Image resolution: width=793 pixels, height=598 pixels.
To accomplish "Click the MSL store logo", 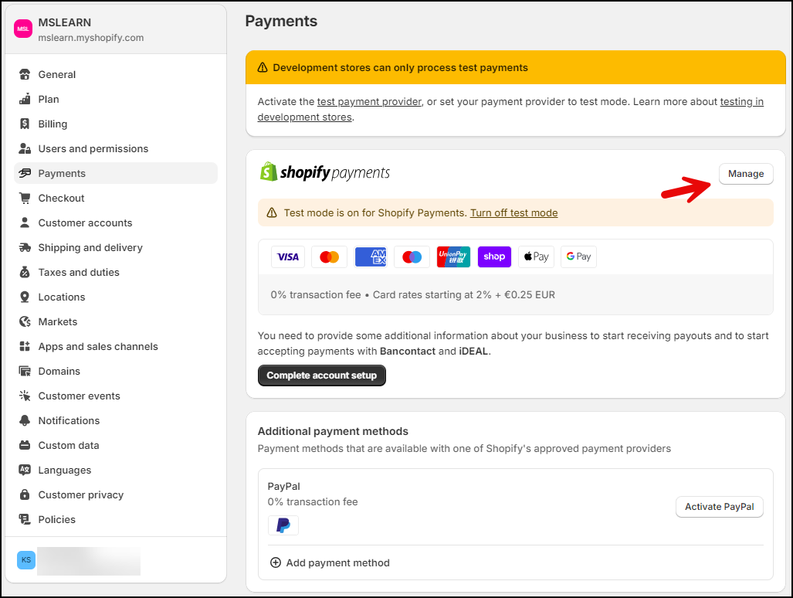I will click(x=23, y=29).
